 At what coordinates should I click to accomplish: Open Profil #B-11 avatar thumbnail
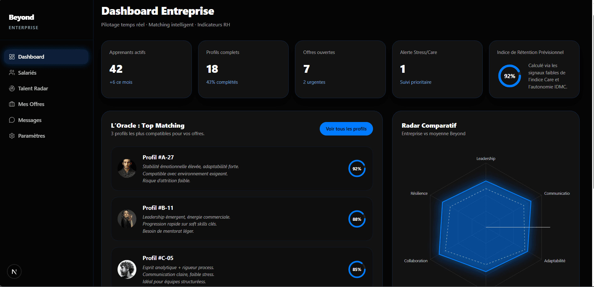127,219
